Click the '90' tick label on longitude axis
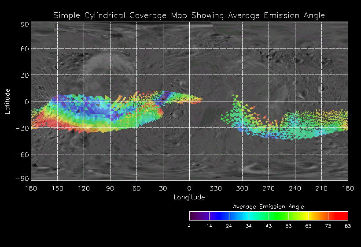Viewport: 361px width, 247px height. [110, 188]
